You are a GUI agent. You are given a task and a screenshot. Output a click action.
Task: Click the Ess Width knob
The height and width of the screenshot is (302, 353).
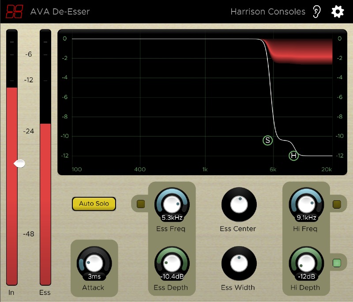tap(238, 263)
